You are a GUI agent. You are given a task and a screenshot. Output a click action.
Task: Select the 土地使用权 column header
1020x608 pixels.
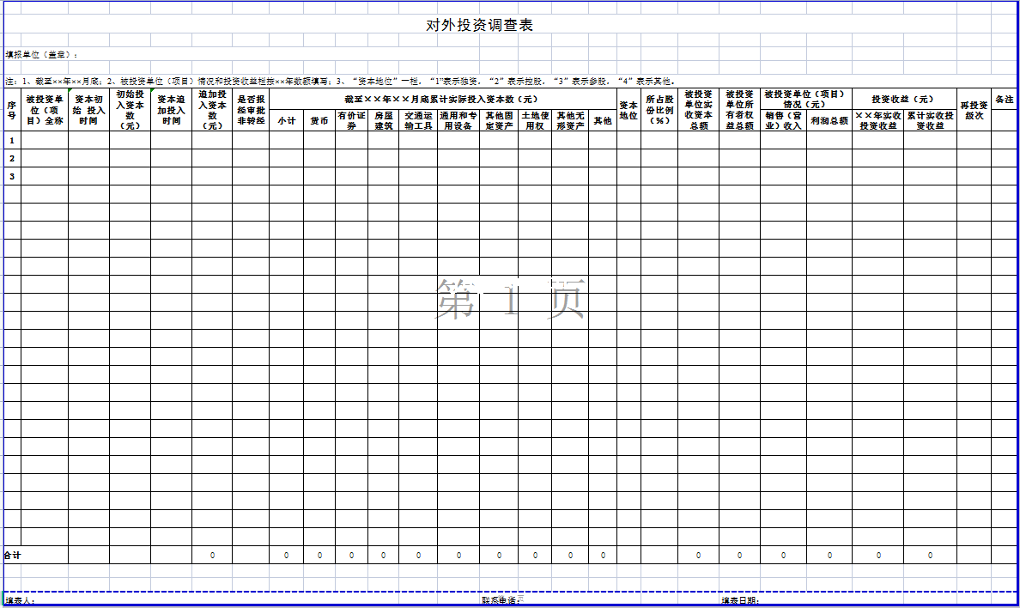(535, 121)
